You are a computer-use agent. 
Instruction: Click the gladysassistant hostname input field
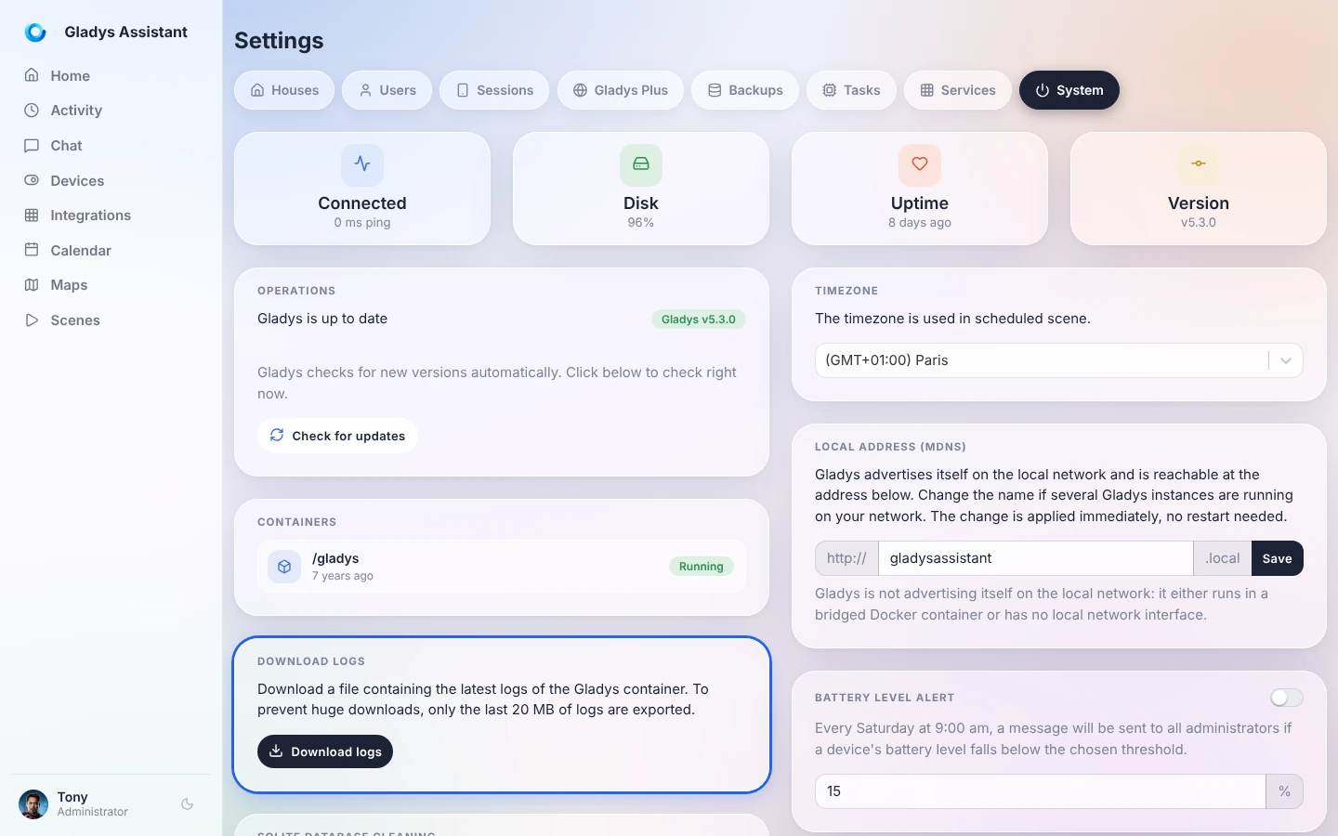pyautogui.click(x=1036, y=558)
